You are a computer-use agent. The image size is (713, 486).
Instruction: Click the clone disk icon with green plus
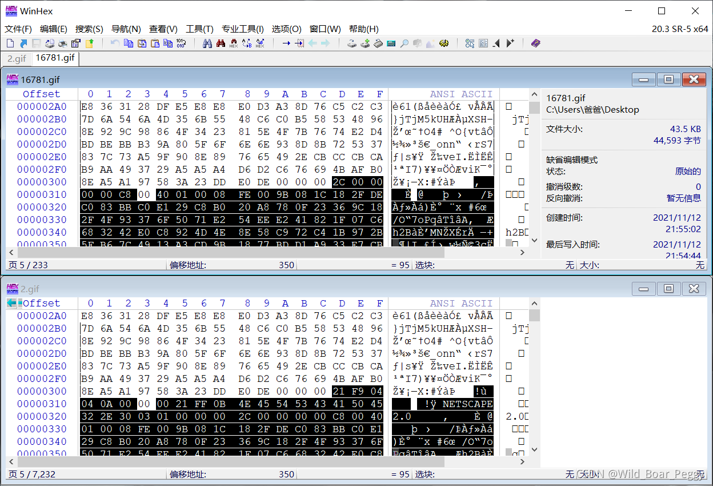coord(364,43)
